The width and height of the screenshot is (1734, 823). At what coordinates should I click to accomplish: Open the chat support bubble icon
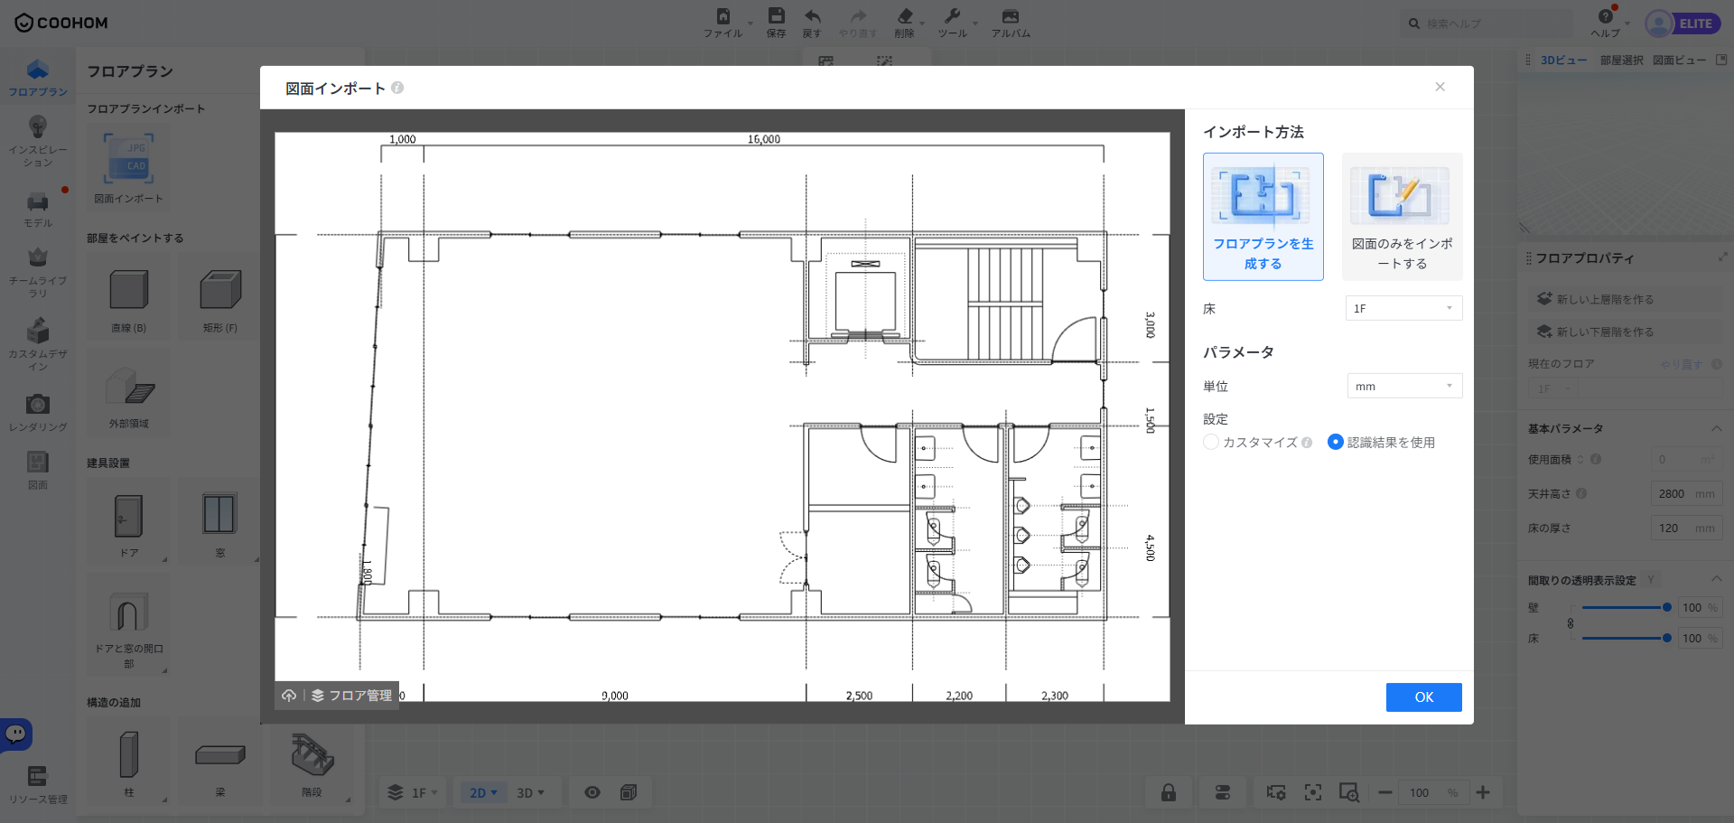[x=16, y=734]
